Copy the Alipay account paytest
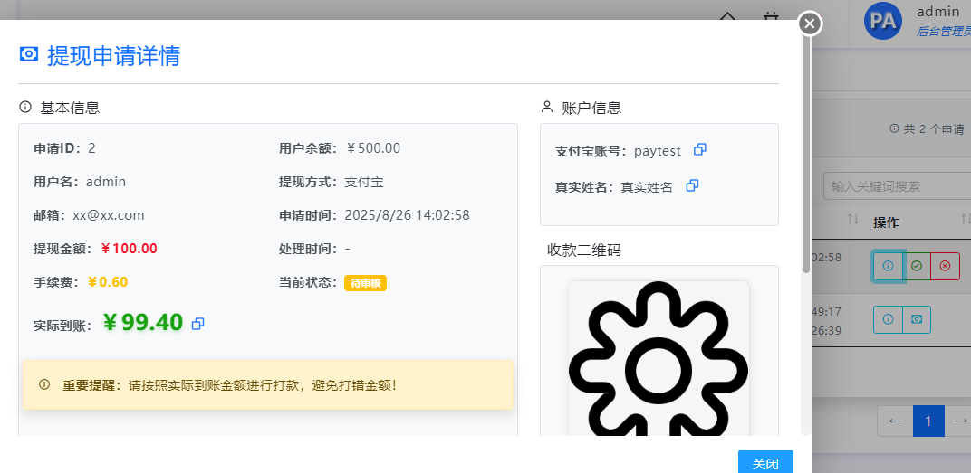This screenshot has height=473, width=971. tap(699, 149)
